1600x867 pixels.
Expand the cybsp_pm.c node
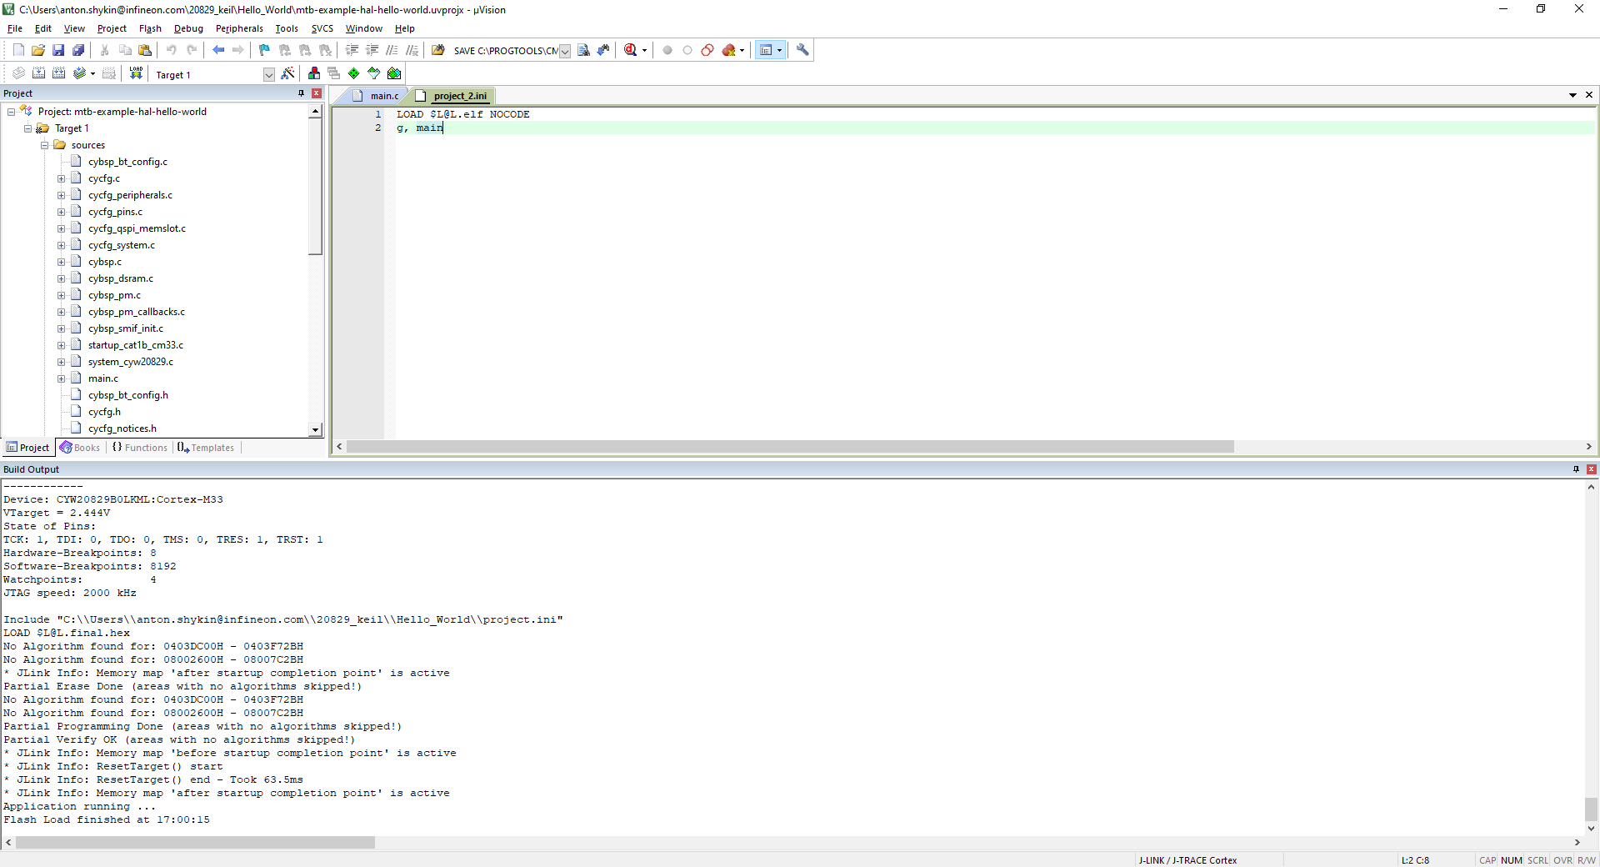[62, 295]
